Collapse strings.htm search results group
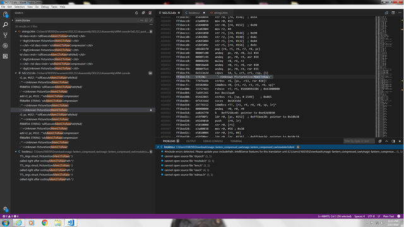404x227 pixels. [x=16, y=32]
